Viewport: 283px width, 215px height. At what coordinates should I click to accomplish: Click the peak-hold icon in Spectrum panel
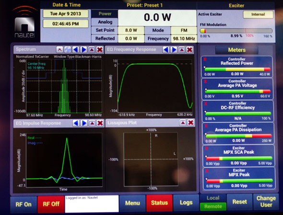coord(59,49)
